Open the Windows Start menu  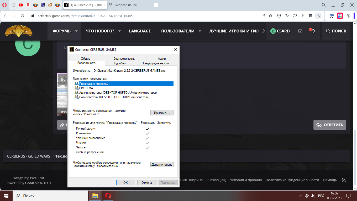pyautogui.click(x=6, y=196)
